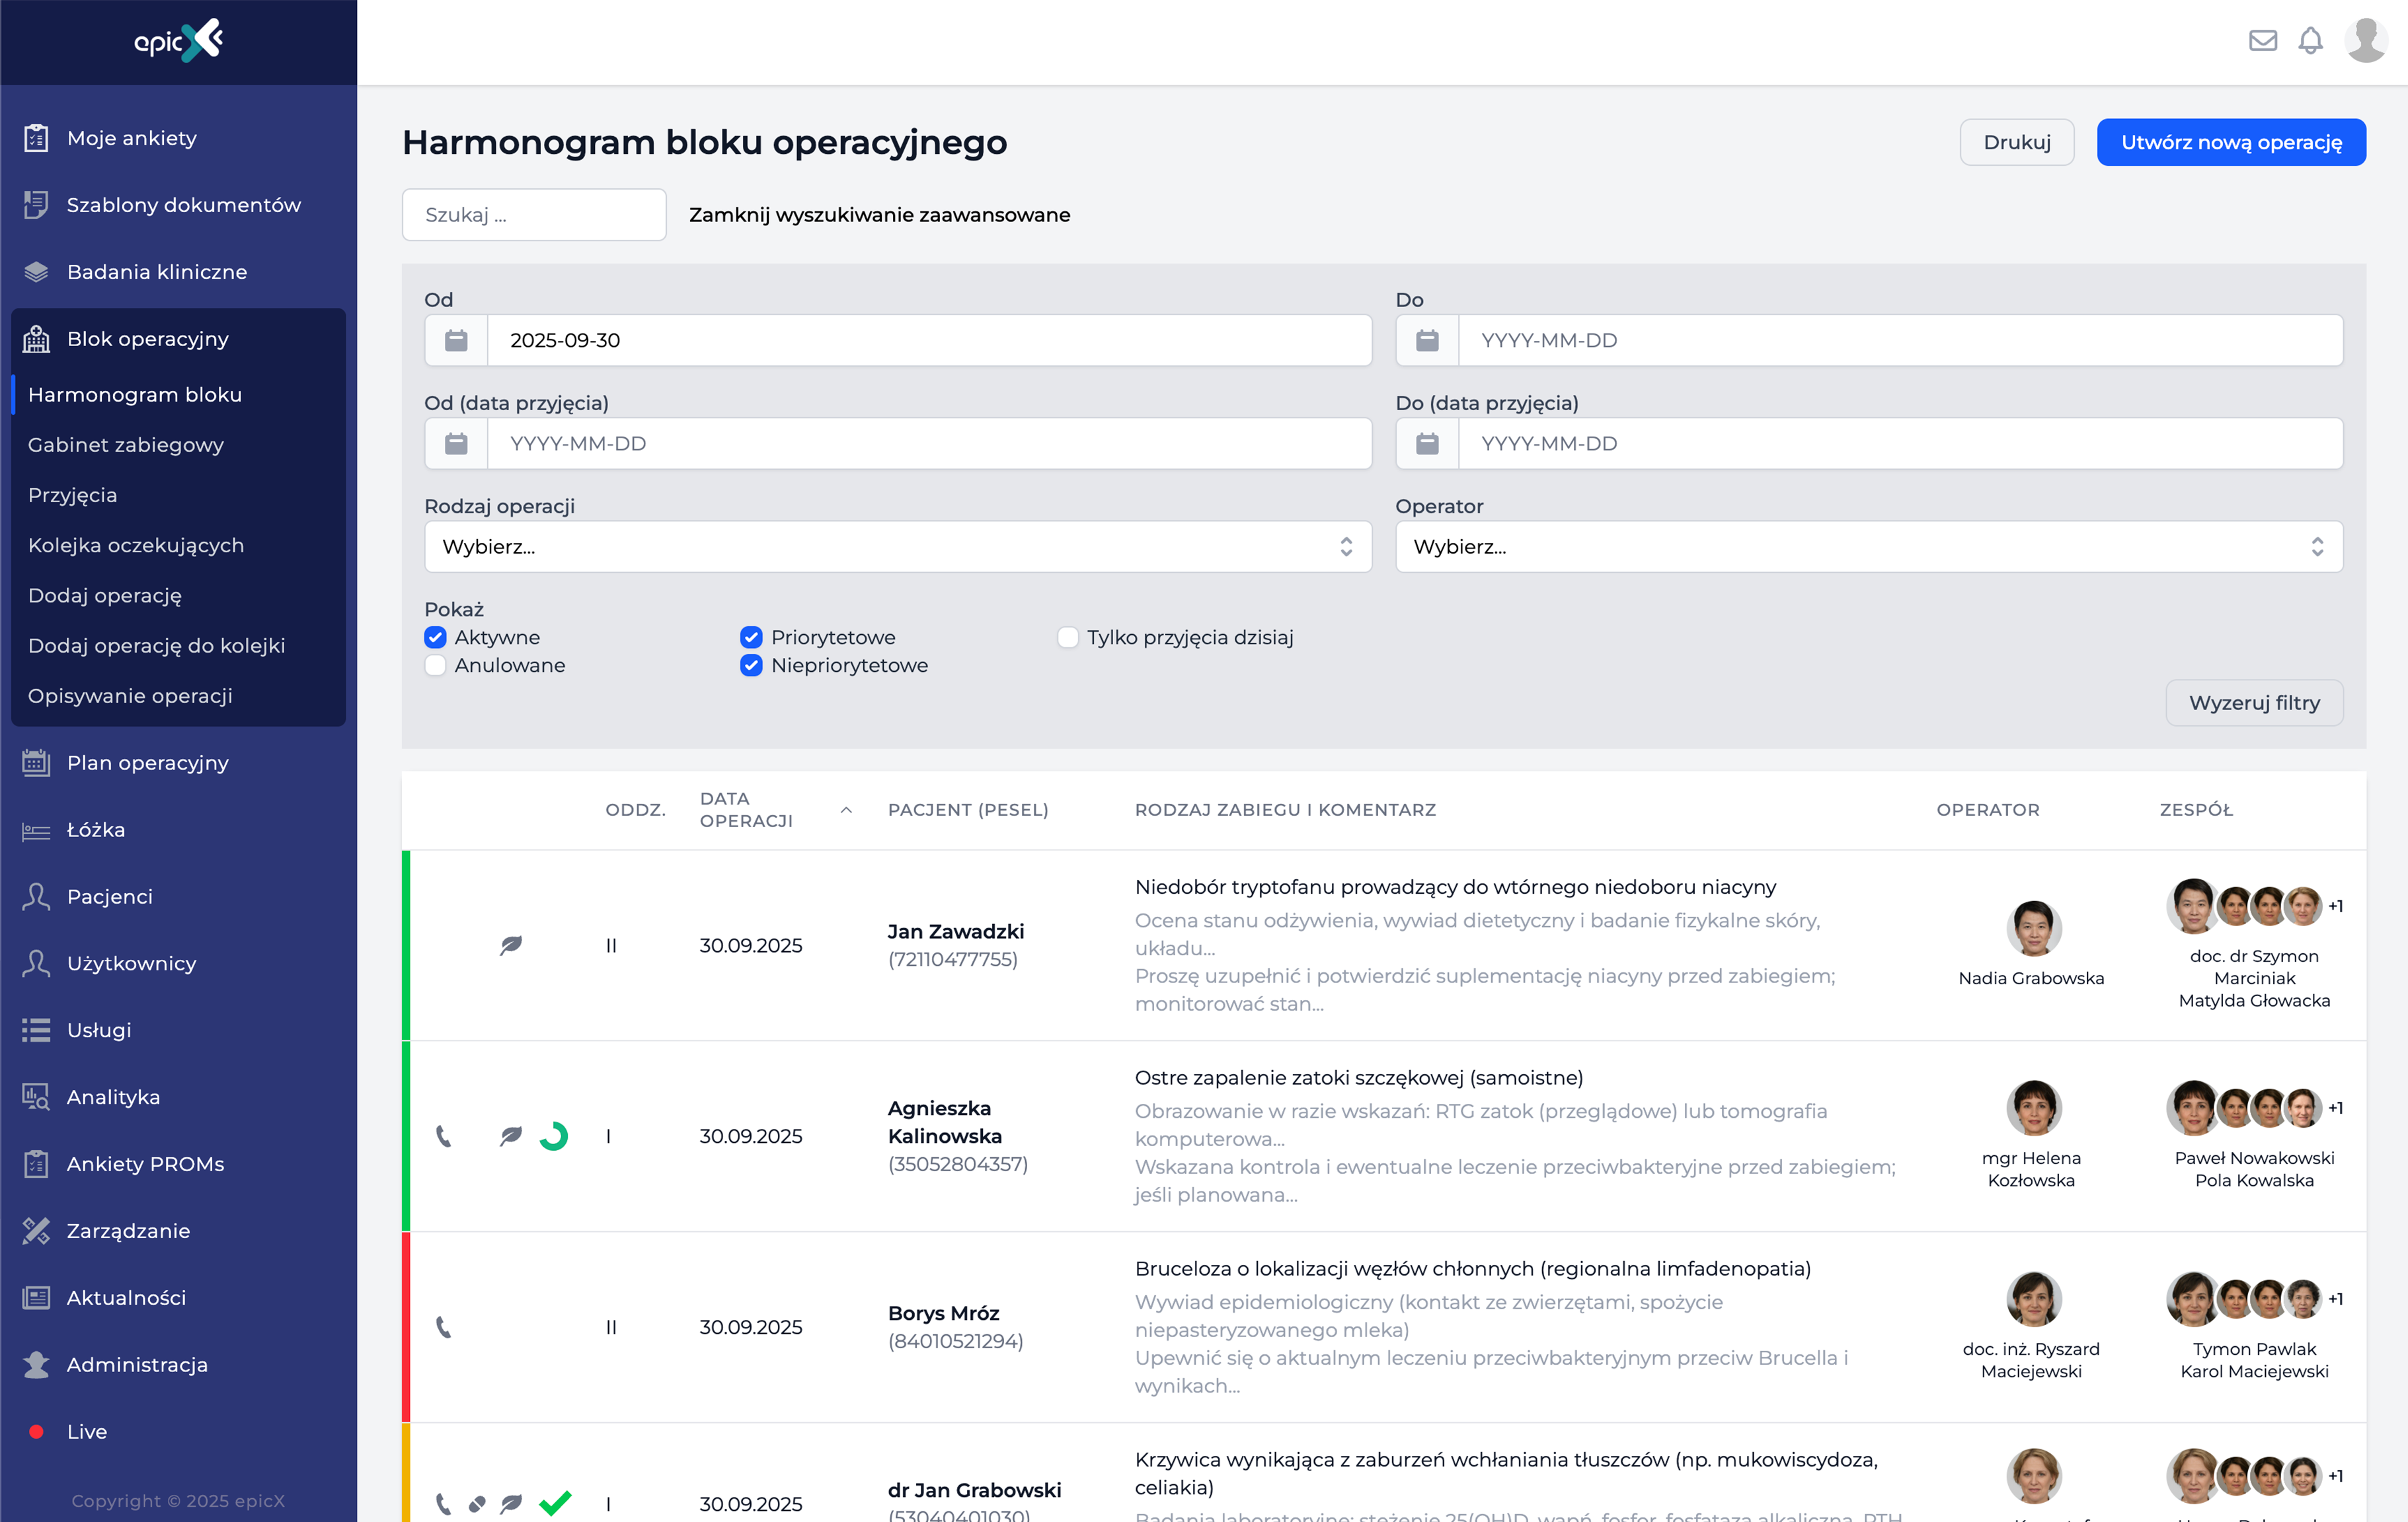Screen dimensions: 2408x1522
Task: Click Utwórz nową operację button
Action: click(x=2231, y=143)
